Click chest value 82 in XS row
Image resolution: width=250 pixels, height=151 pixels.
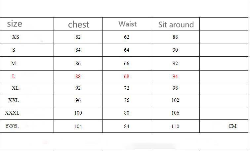[78, 37]
